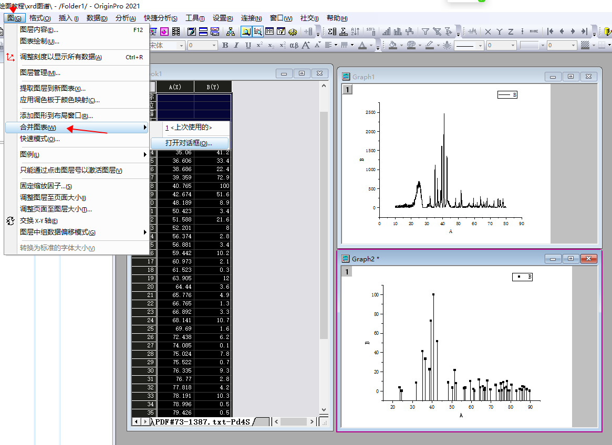Open the 快捷分析 menu
The width and height of the screenshot is (612, 445).
pos(160,18)
